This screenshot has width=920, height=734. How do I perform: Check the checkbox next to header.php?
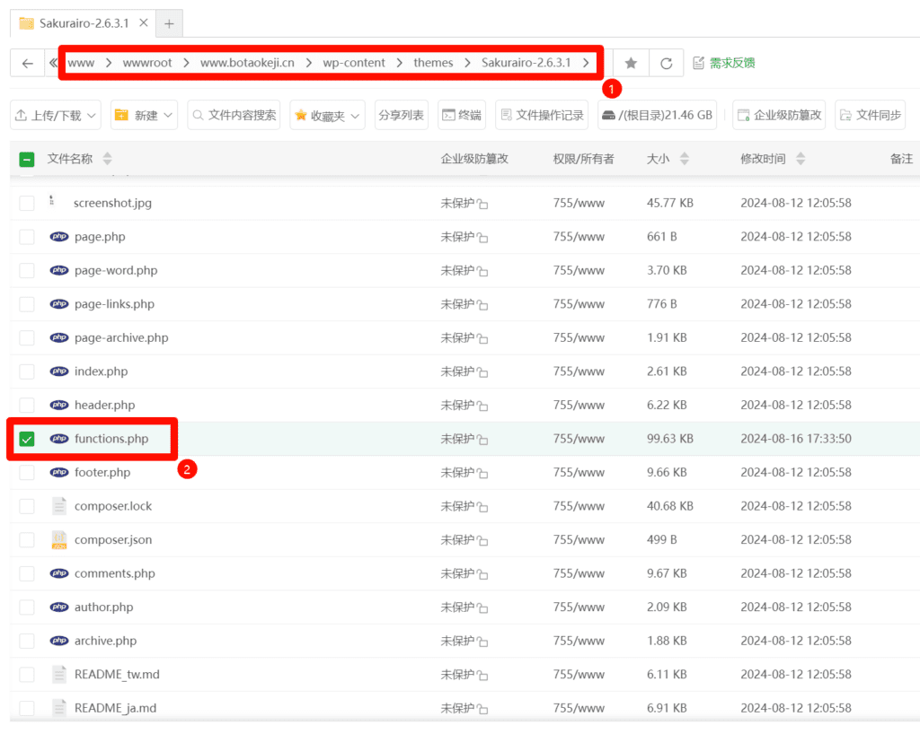(27, 405)
